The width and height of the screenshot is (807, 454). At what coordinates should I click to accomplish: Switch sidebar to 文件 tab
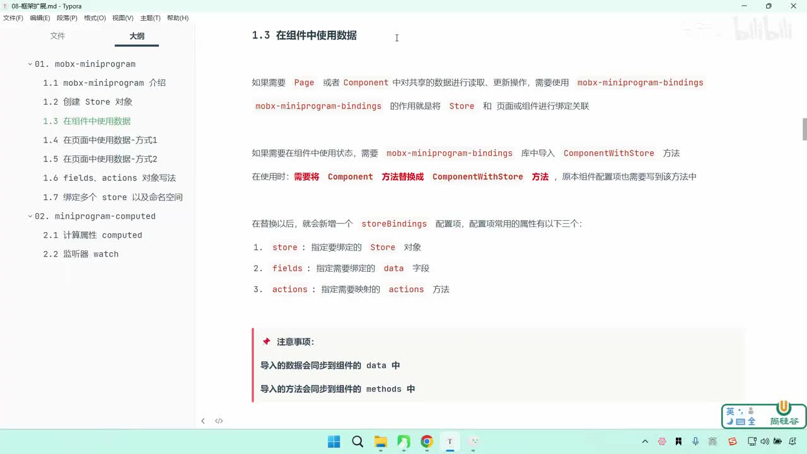(x=57, y=36)
